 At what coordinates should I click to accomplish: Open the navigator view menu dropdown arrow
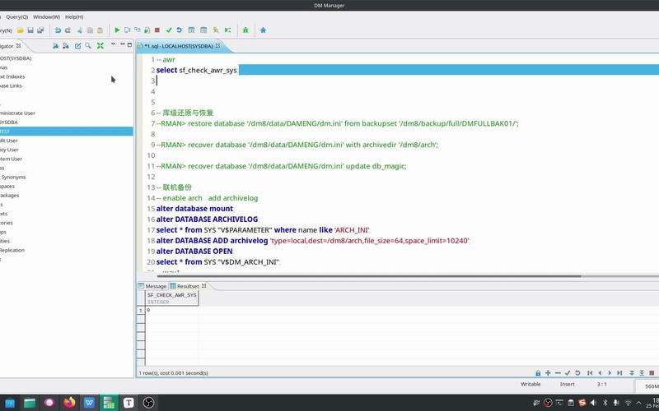pyautogui.click(x=113, y=44)
